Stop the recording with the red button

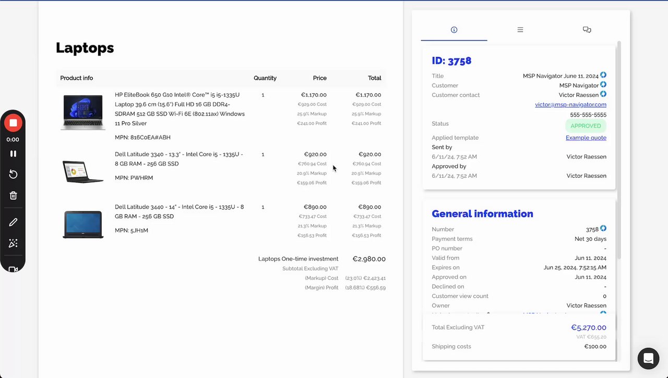[x=13, y=123]
